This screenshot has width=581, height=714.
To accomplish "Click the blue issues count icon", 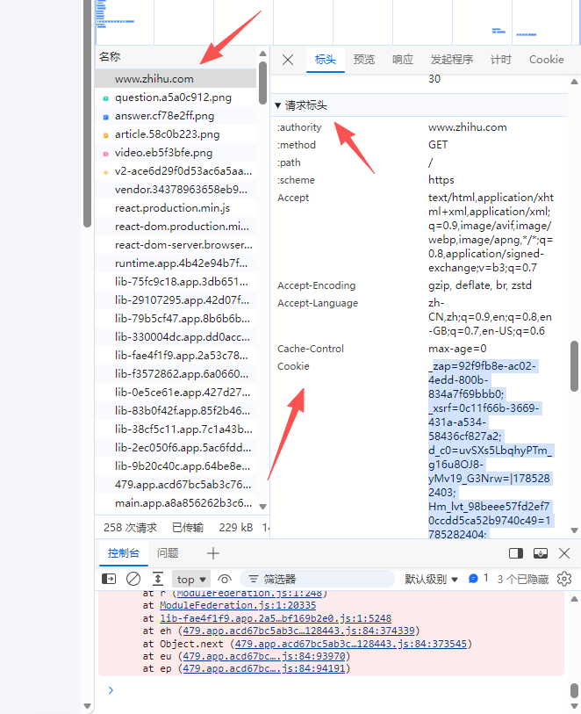I will click(x=473, y=579).
